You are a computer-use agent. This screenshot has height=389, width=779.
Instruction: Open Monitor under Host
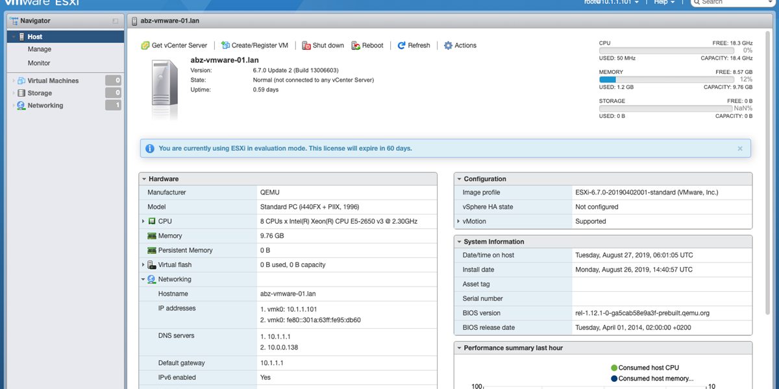point(39,63)
